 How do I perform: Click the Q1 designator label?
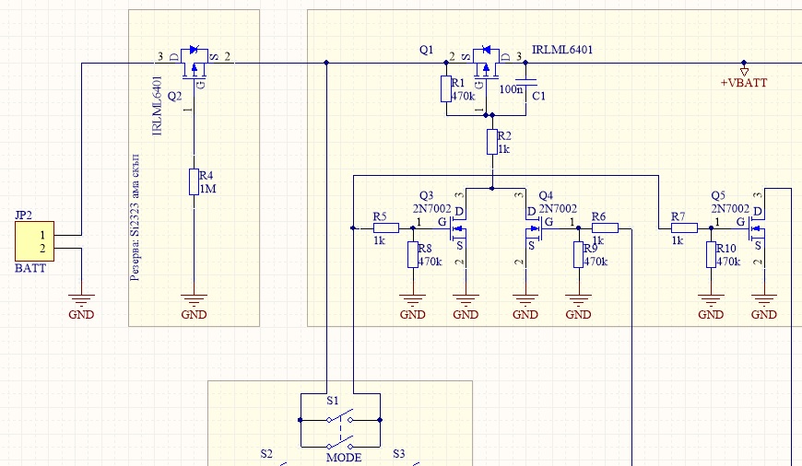tap(426, 50)
